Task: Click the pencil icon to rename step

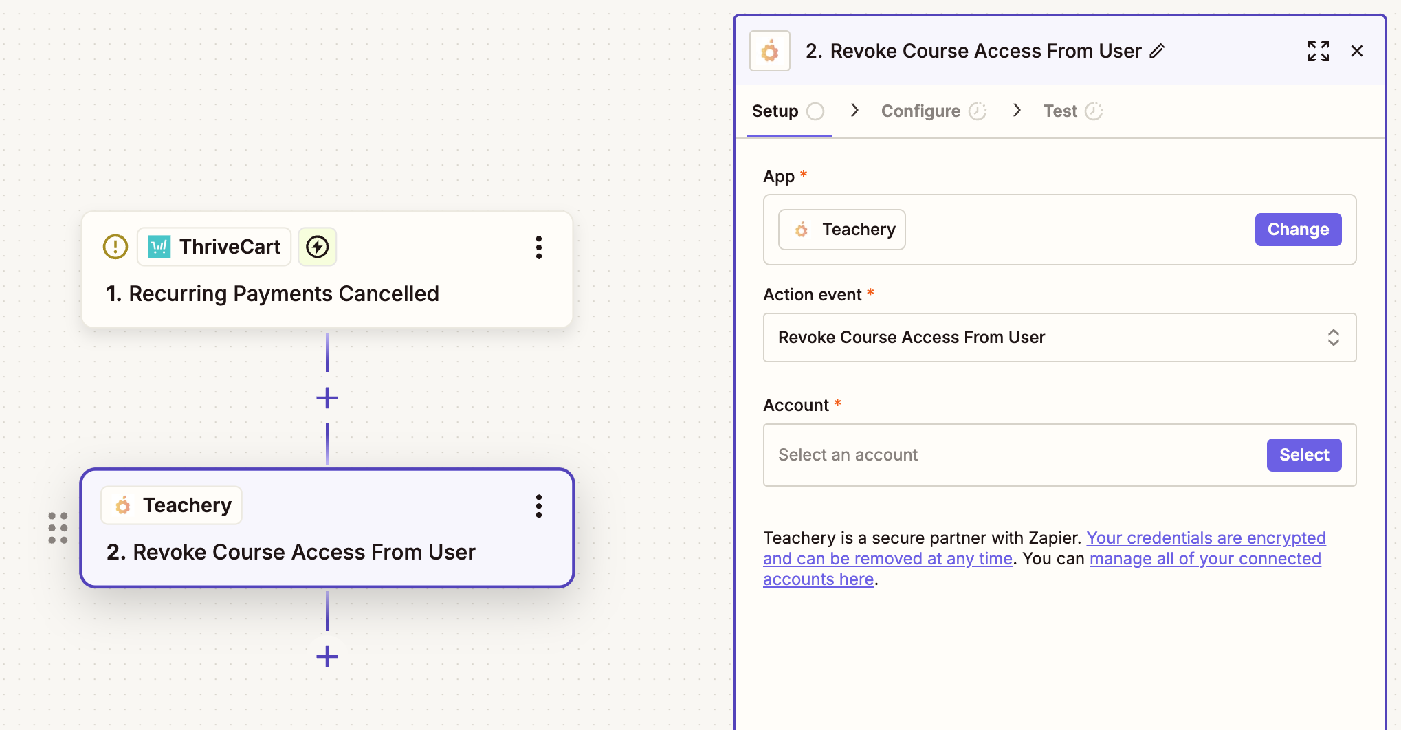Action: point(1158,51)
